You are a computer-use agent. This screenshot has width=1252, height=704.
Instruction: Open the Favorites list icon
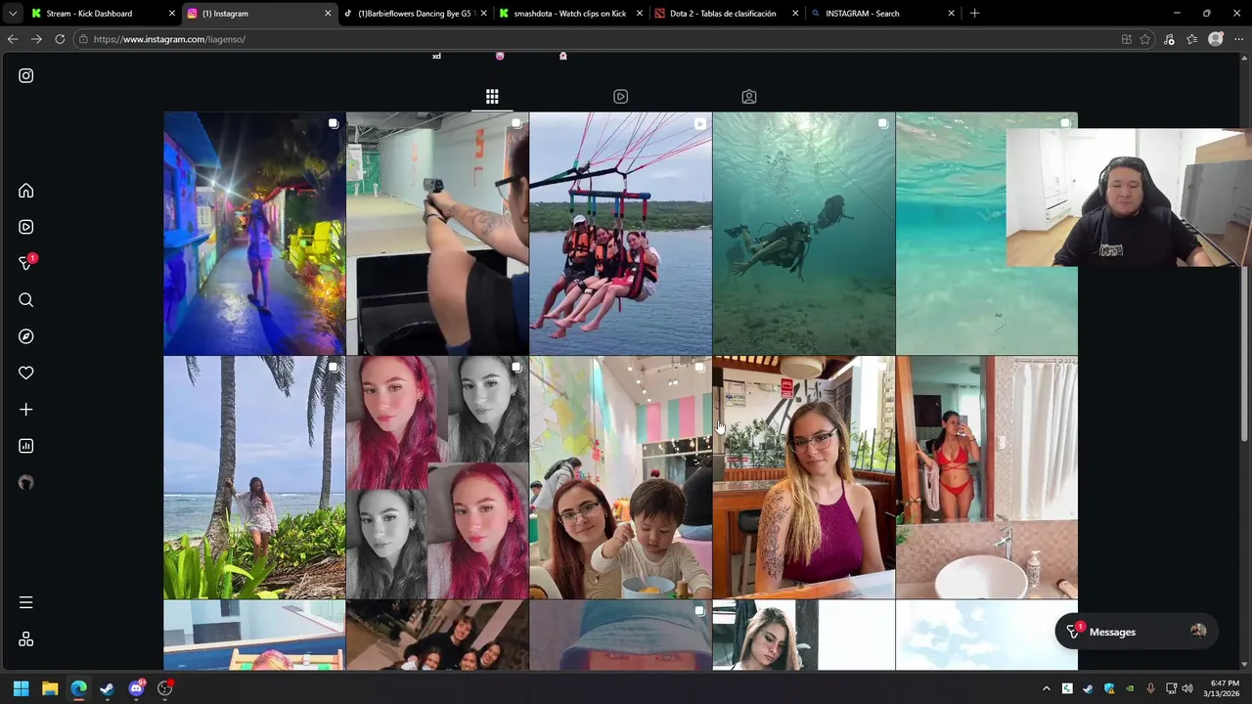pos(1191,39)
